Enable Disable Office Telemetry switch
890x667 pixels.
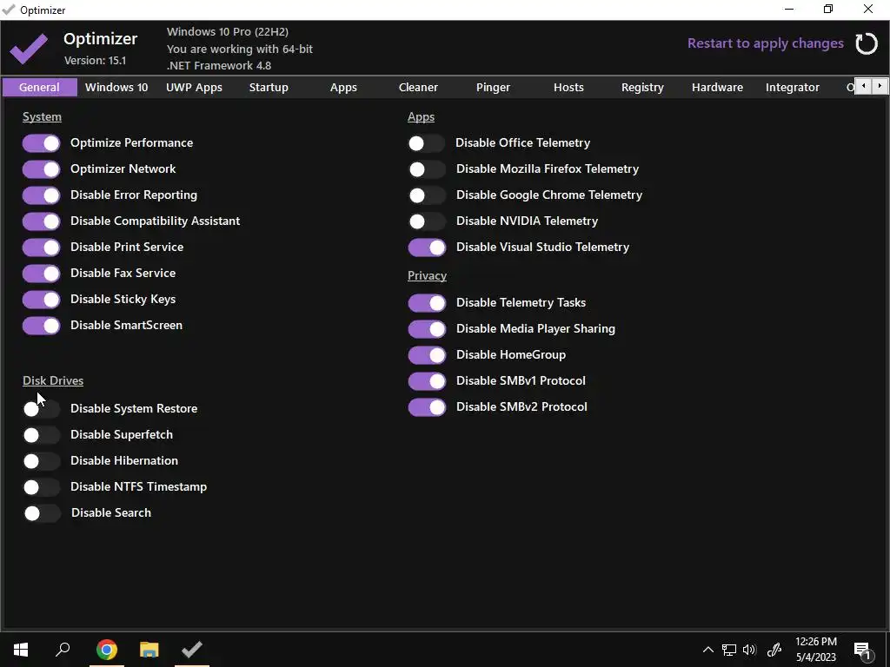pos(427,143)
